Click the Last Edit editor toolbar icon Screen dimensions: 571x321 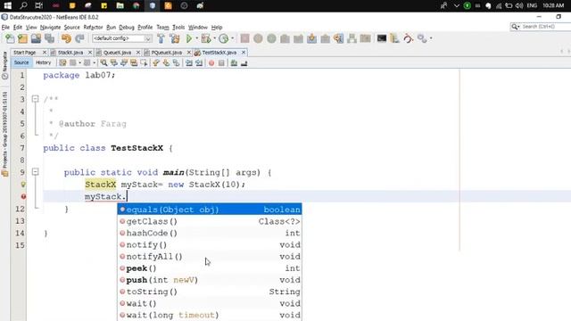[x=62, y=63]
